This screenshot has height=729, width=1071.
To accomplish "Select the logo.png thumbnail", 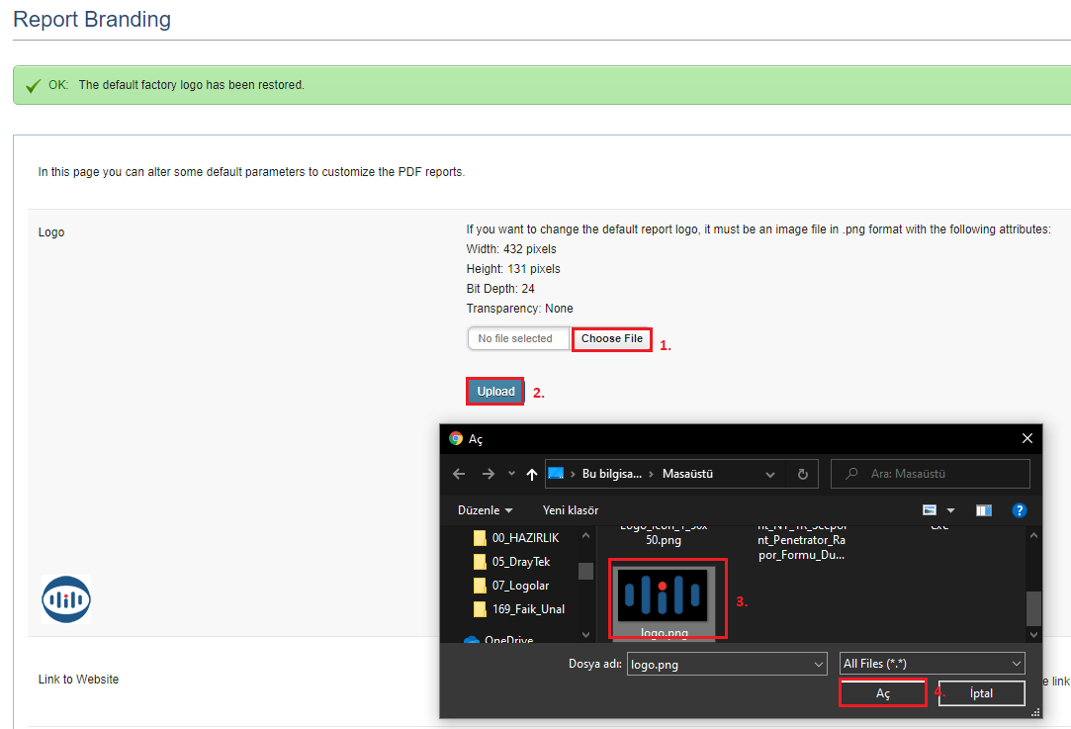I will click(663, 595).
